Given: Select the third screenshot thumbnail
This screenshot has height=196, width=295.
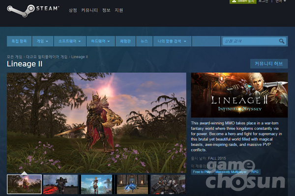Looking at the screenshot, I should point(96,185).
